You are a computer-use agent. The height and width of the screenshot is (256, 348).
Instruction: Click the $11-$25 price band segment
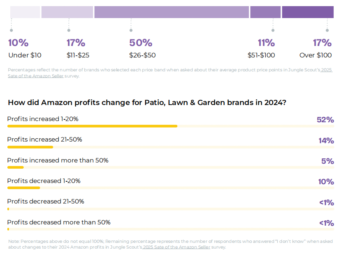(67, 12)
